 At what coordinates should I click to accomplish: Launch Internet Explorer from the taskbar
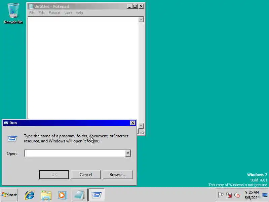tap(30, 195)
